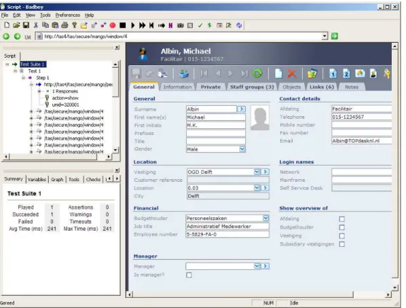406x308 pixels.
Task: Open the Variables tab in summary panel
Action: (x=37, y=179)
